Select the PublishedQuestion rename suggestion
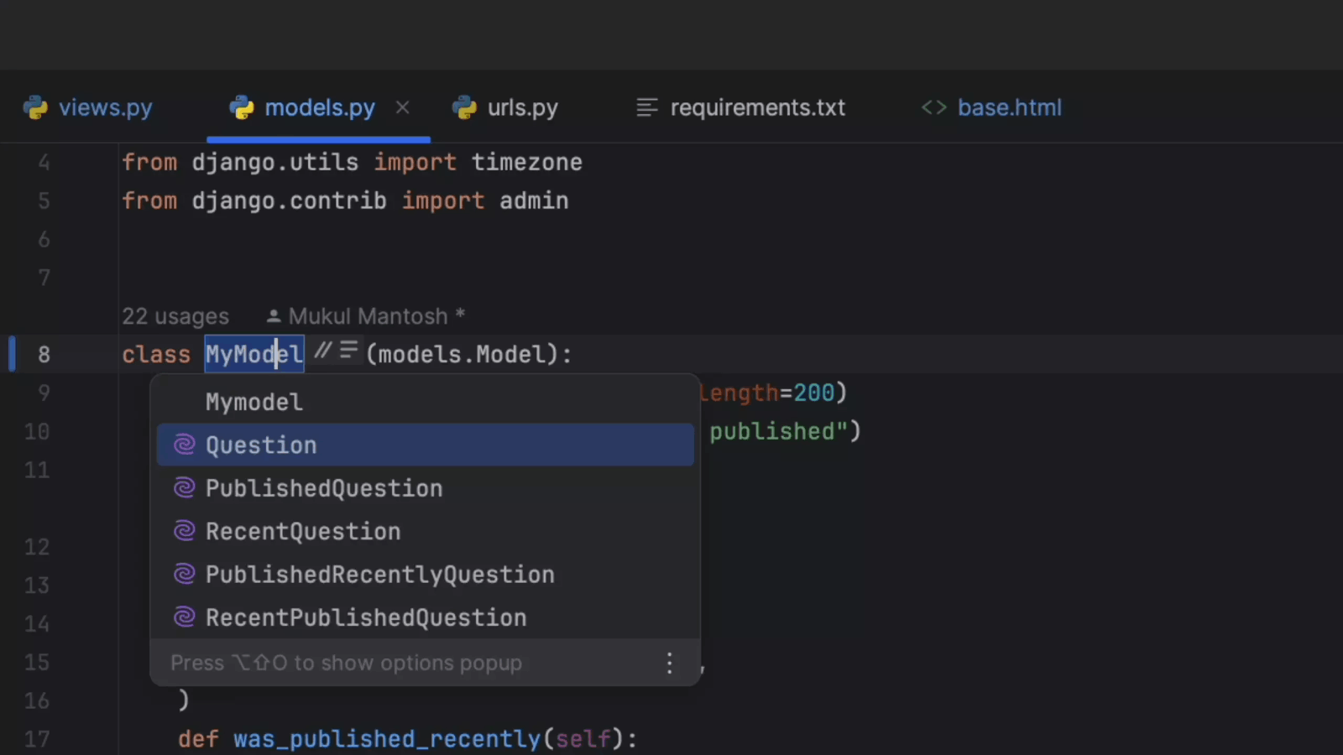The height and width of the screenshot is (755, 1343). point(324,487)
